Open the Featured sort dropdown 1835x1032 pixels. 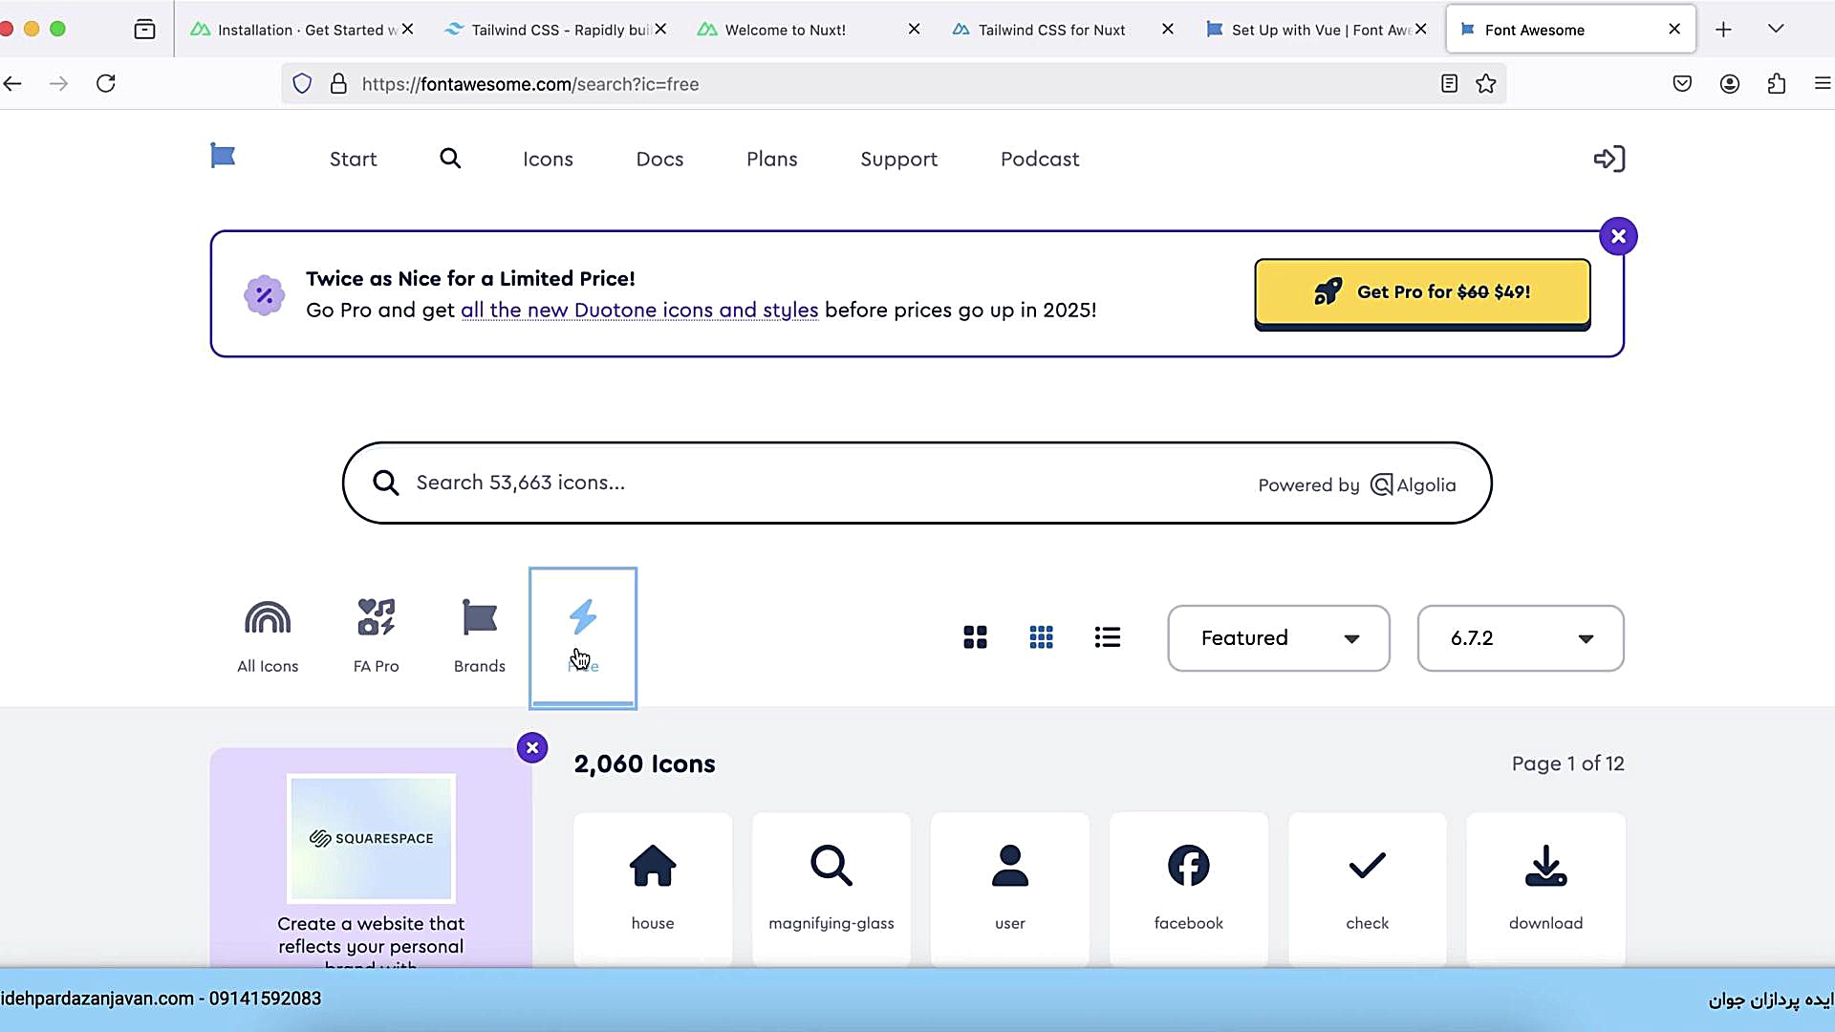tap(1279, 638)
